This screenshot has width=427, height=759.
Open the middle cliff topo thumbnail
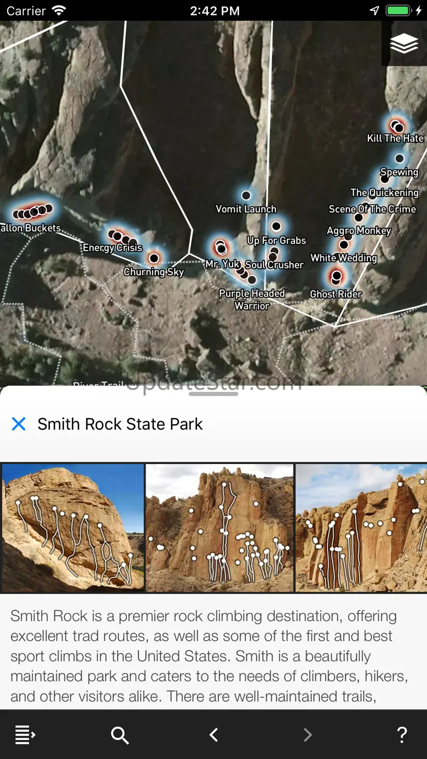tap(220, 528)
